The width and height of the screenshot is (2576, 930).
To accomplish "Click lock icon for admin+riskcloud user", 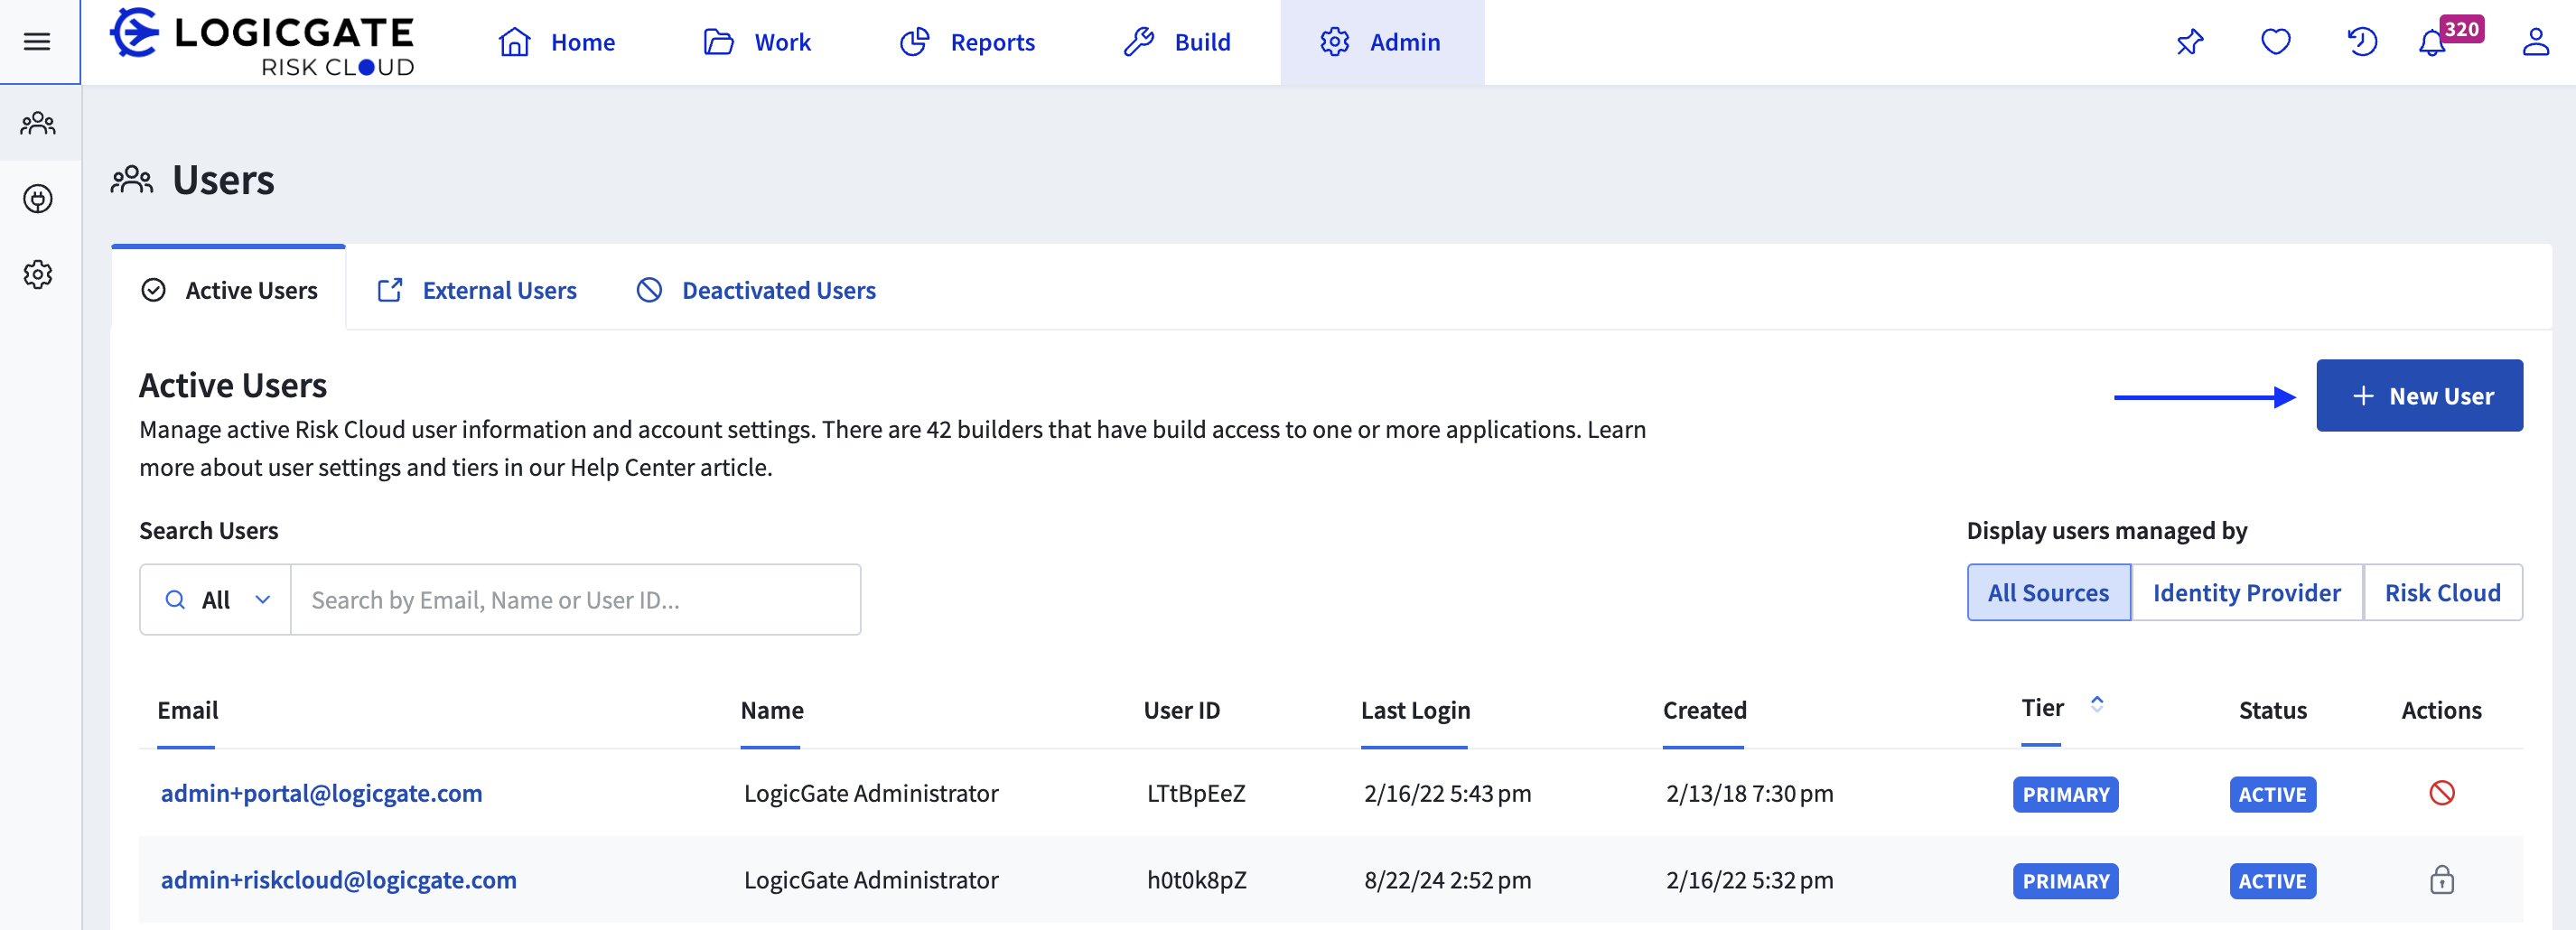I will click(x=2442, y=880).
